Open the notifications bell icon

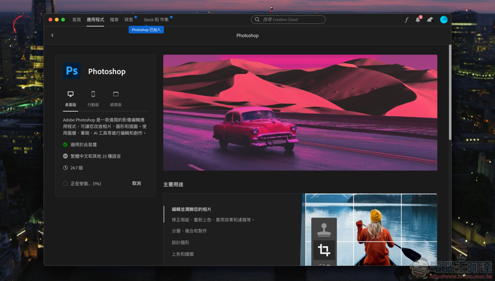tap(418, 20)
